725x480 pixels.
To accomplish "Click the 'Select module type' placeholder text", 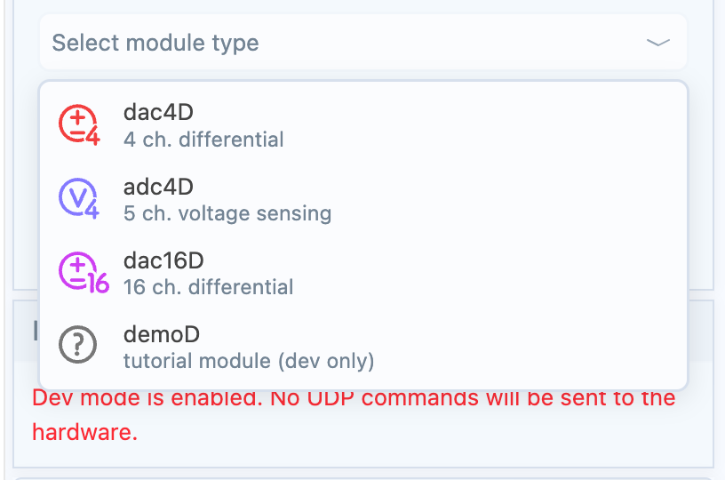I will click(155, 43).
